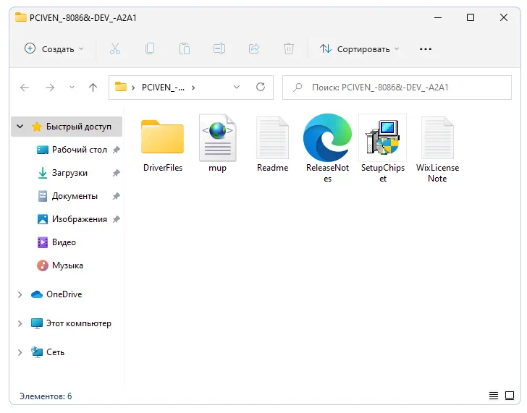The height and width of the screenshot is (413, 527).
Task: Click the Paste clipboard icon
Action: (x=185, y=49)
